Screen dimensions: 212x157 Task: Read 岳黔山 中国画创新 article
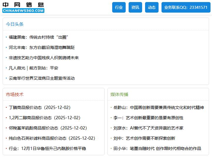click(x=159, y=107)
